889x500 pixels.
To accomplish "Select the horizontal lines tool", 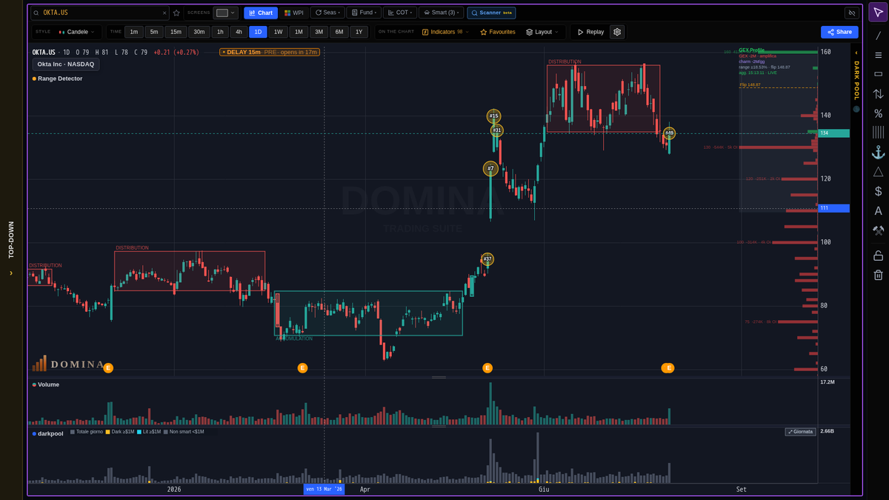I will pyautogui.click(x=878, y=55).
